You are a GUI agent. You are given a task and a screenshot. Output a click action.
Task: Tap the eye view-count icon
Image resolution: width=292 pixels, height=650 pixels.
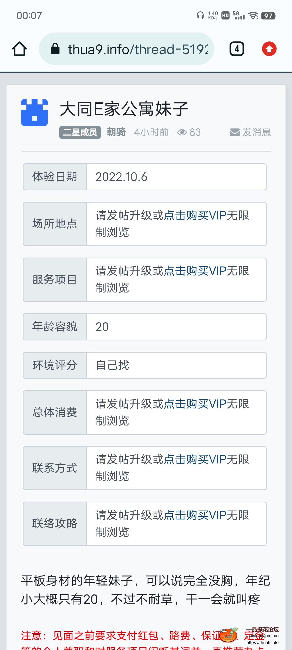182,132
